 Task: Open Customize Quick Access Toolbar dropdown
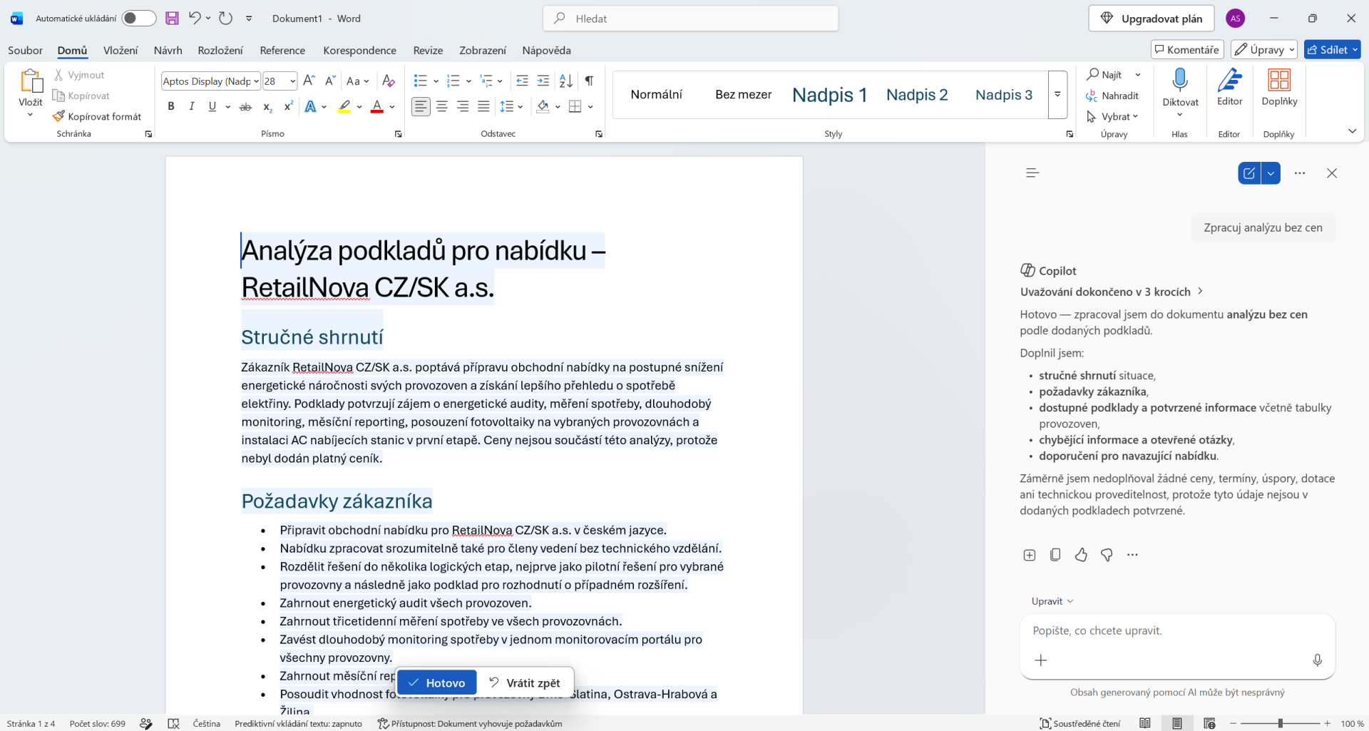(249, 19)
